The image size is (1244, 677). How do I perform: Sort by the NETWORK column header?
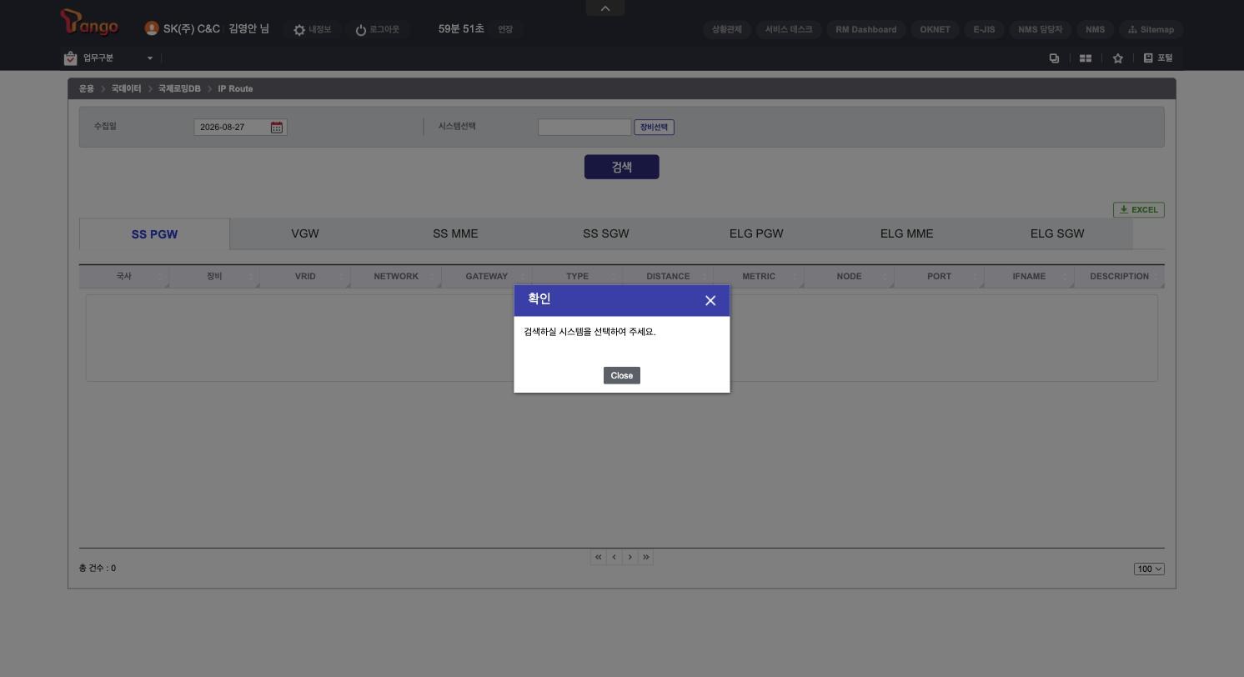click(x=396, y=277)
